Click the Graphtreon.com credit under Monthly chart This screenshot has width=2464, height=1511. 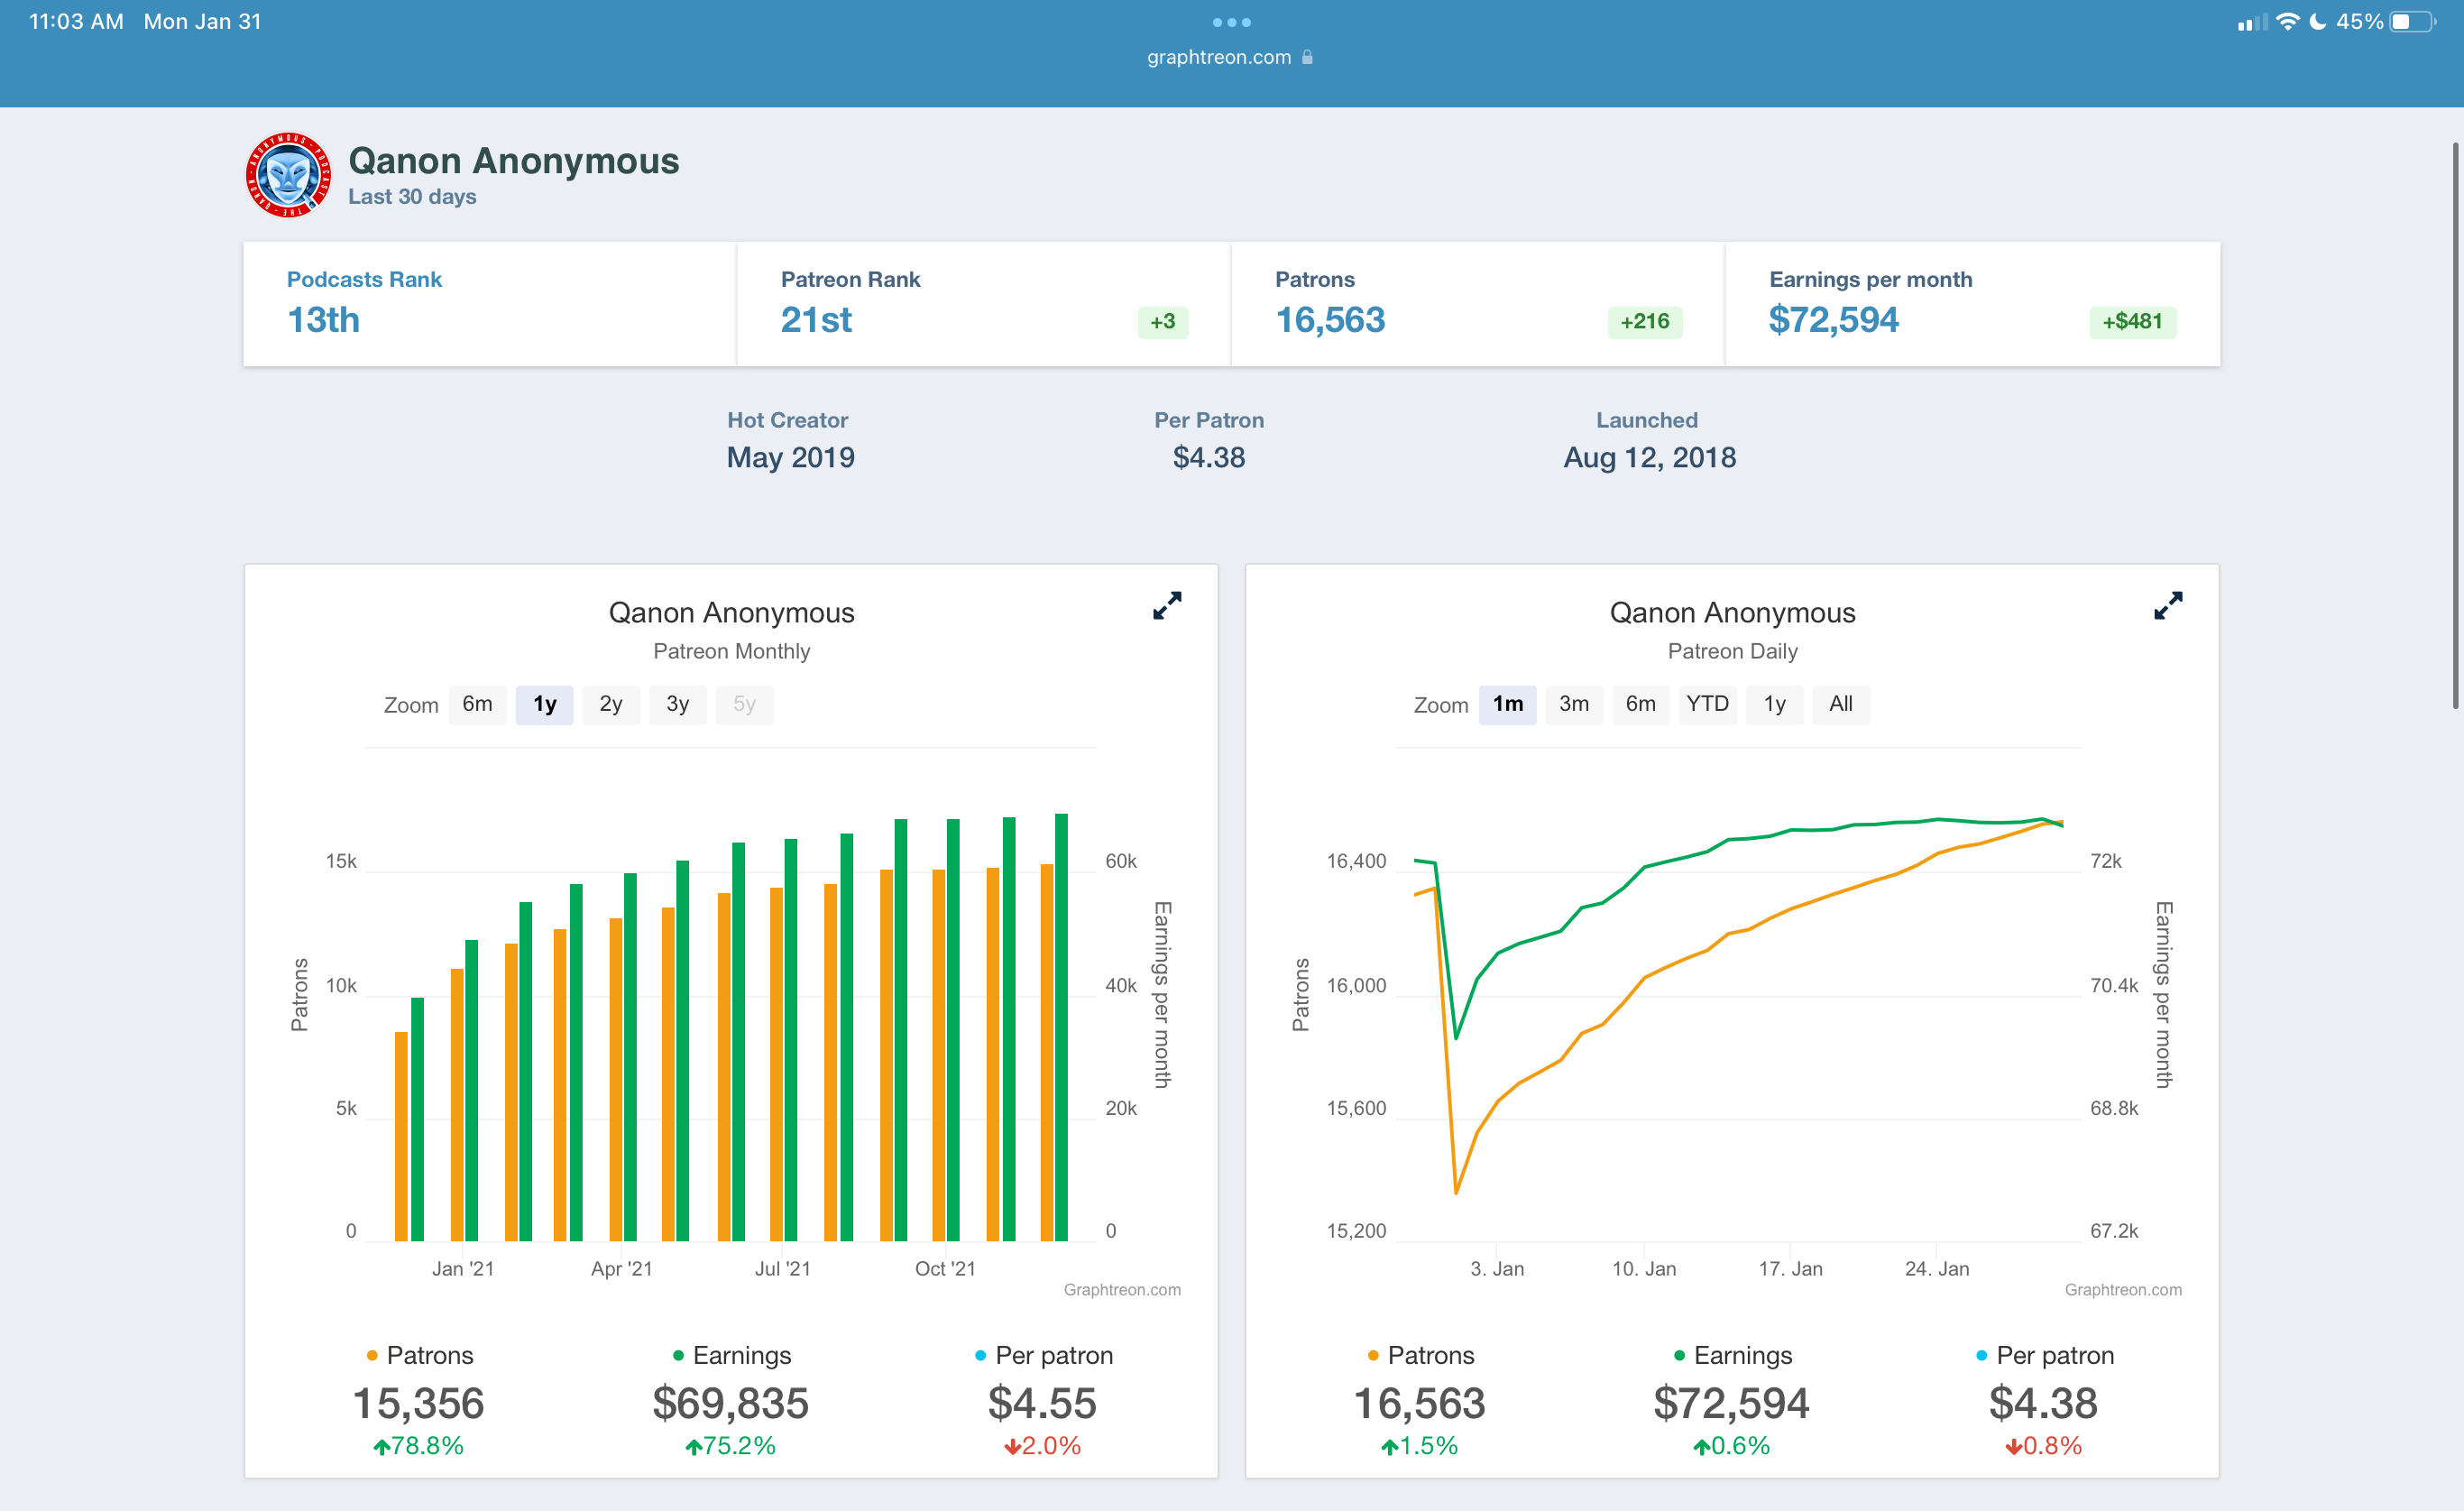[1122, 1290]
